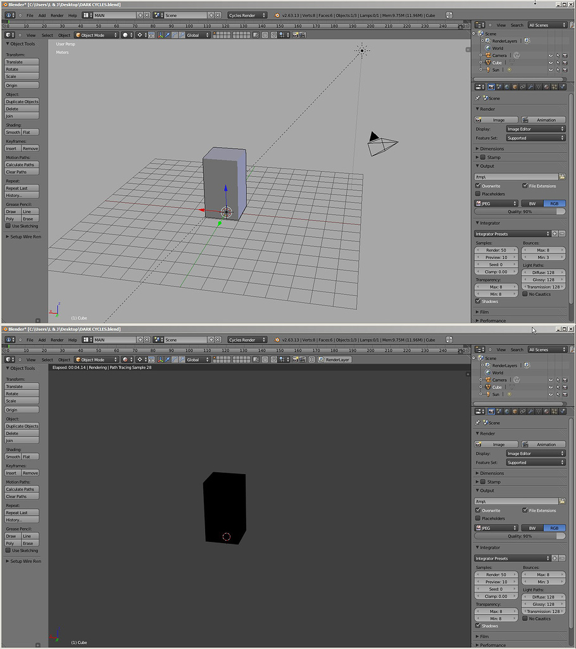
Task: Expand Film panel in the rendering window
Action: [482, 636]
